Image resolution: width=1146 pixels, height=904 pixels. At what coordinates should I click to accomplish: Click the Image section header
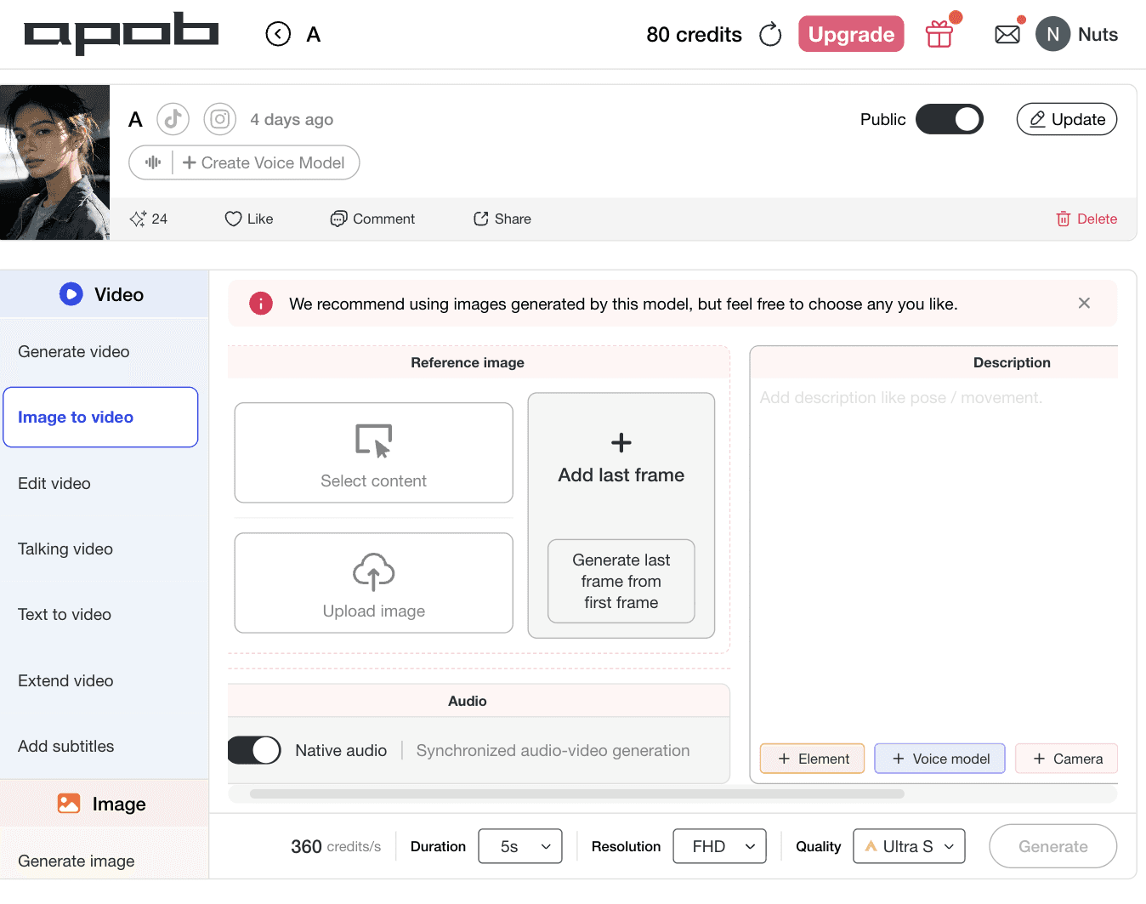(x=104, y=804)
